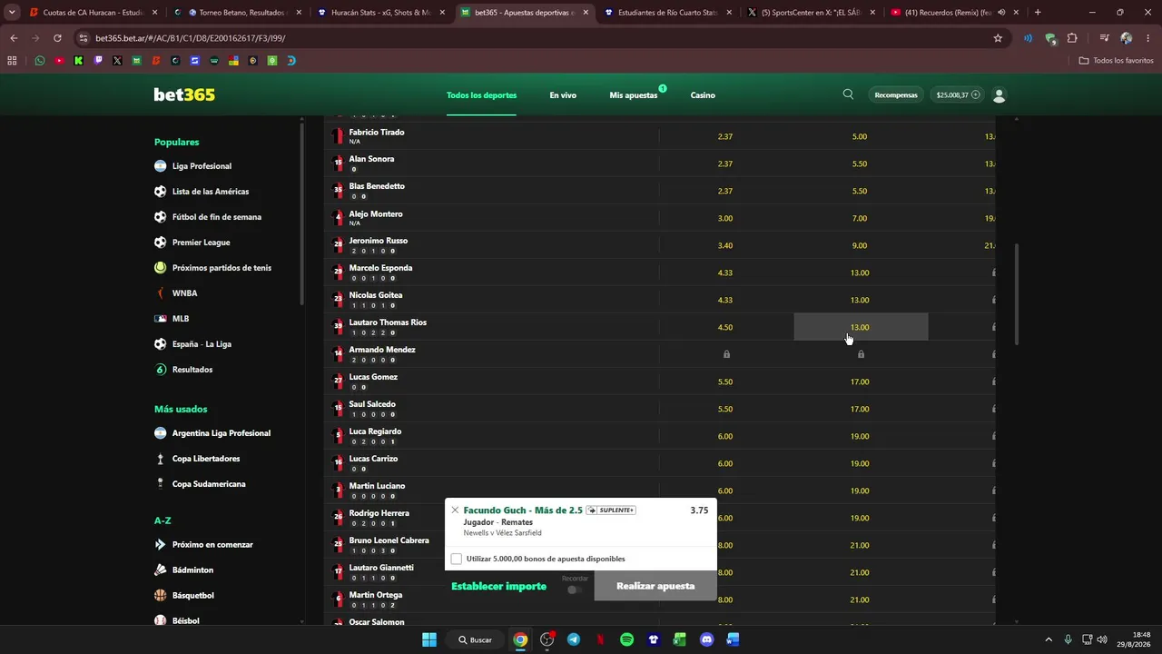Click the address bar URL
The height and width of the screenshot is (654, 1162).
191,38
